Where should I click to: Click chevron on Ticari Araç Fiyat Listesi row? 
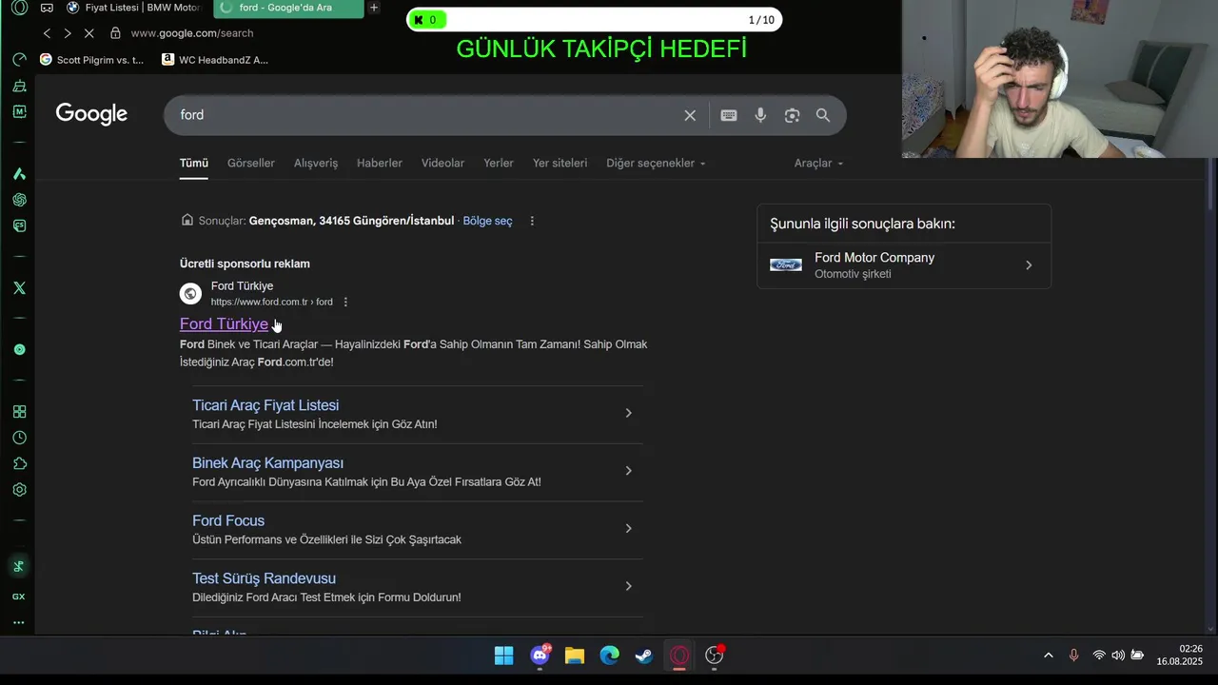[x=628, y=413]
